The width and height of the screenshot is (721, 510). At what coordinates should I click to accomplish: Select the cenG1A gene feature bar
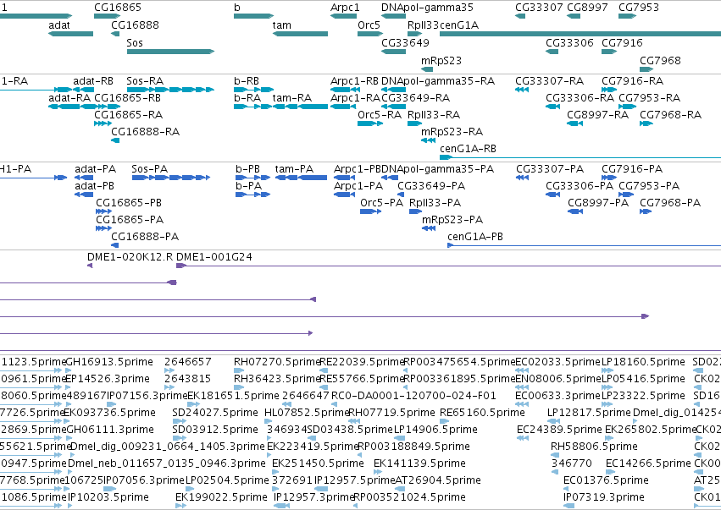(580, 34)
